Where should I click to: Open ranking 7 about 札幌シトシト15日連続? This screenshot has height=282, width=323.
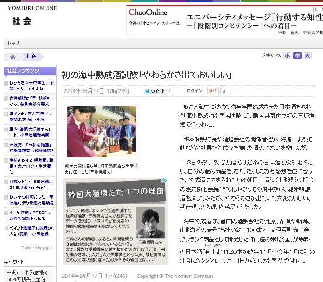point(31,185)
